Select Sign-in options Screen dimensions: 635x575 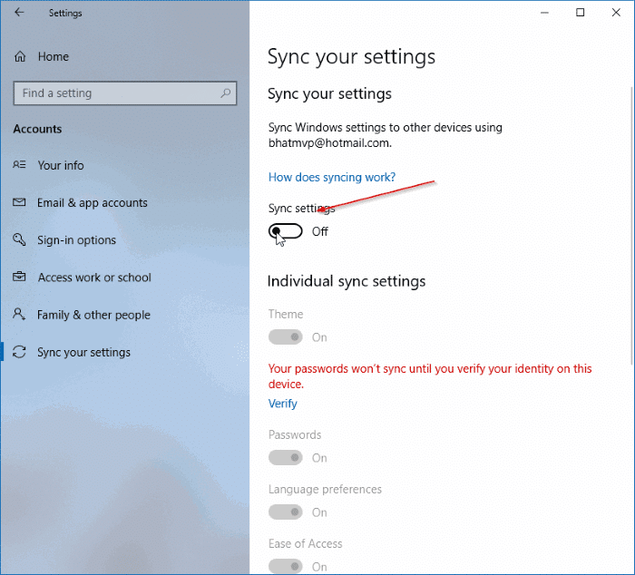[x=76, y=240]
